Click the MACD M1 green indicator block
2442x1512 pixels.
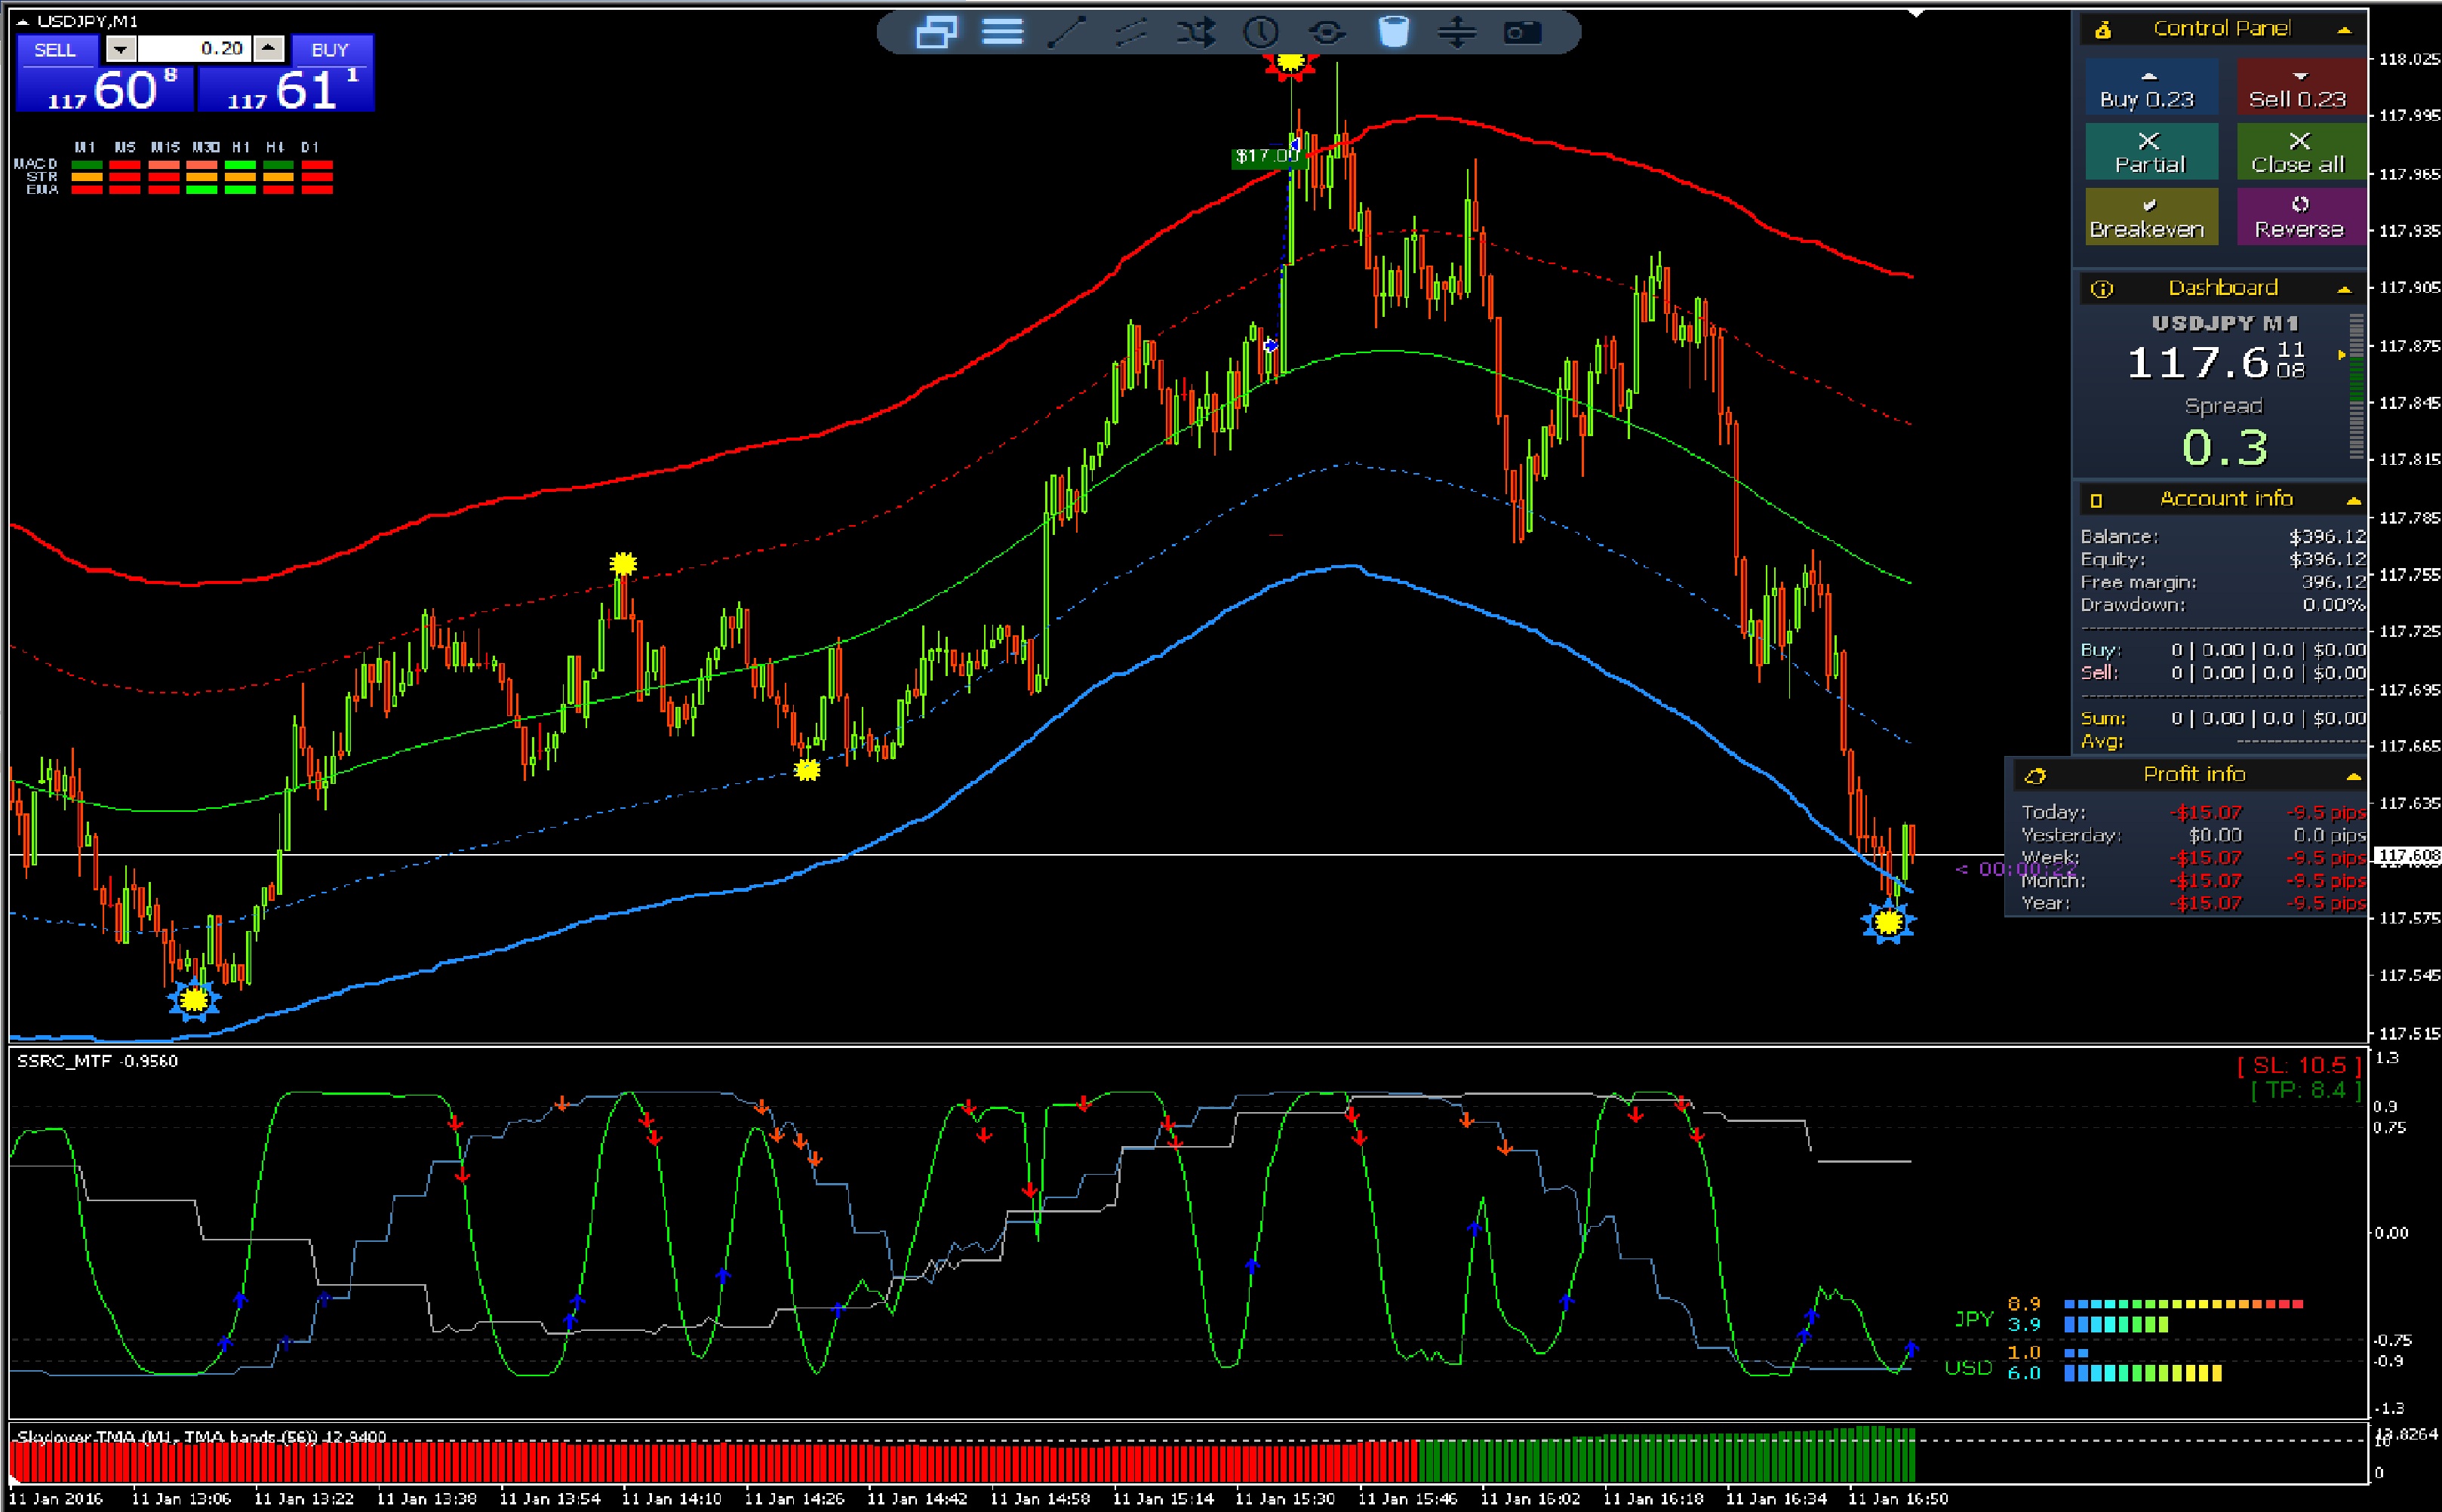[x=87, y=166]
